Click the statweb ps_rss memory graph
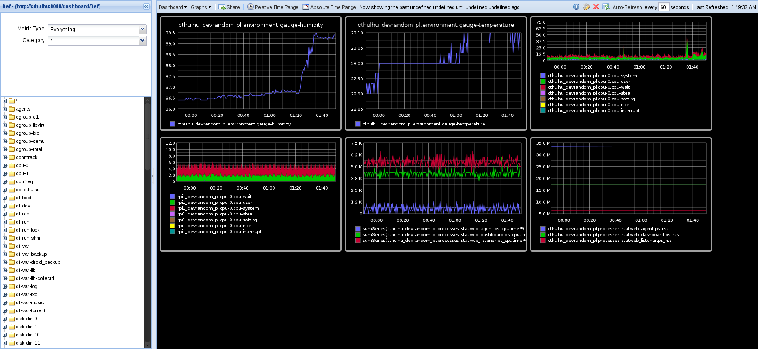Image resolution: width=758 pixels, height=349 pixels. click(x=621, y=194)
